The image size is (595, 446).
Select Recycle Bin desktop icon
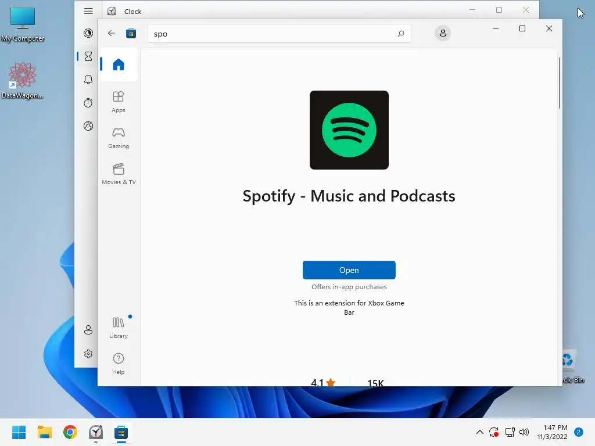click(573, 366)
